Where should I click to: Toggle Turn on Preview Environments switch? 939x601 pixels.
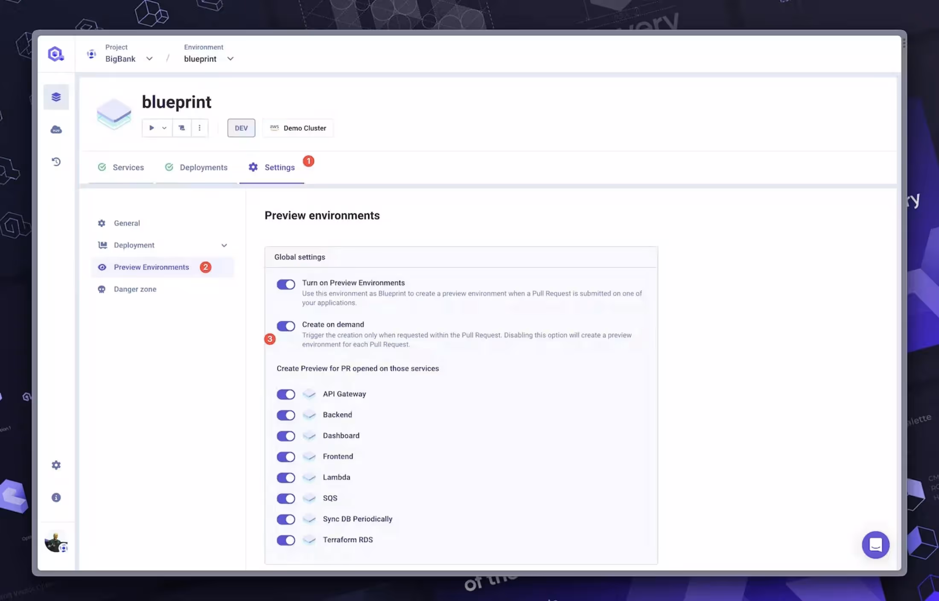tap(286, 284)
